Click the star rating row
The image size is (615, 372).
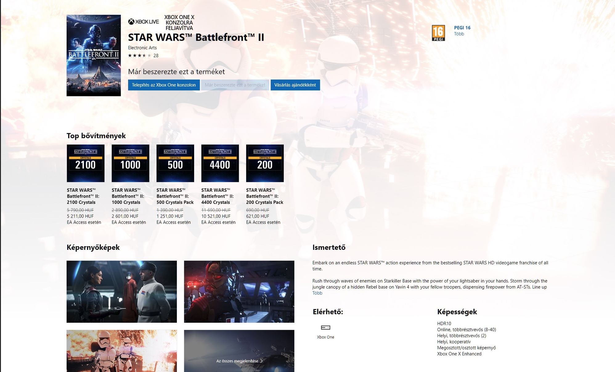(140, 56)
